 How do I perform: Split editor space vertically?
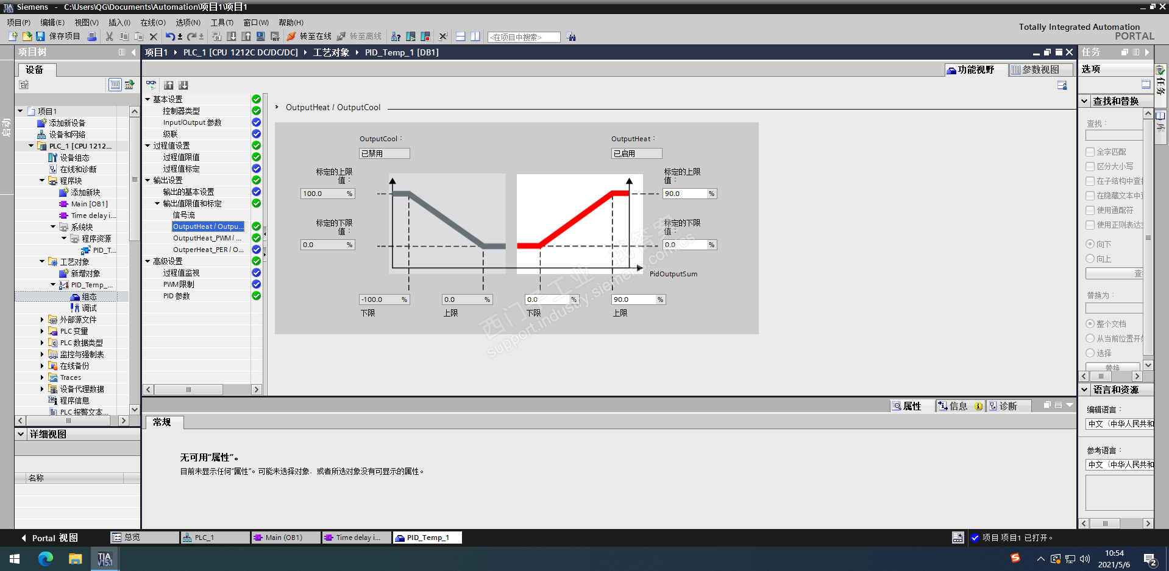click(x=475, y=37)
